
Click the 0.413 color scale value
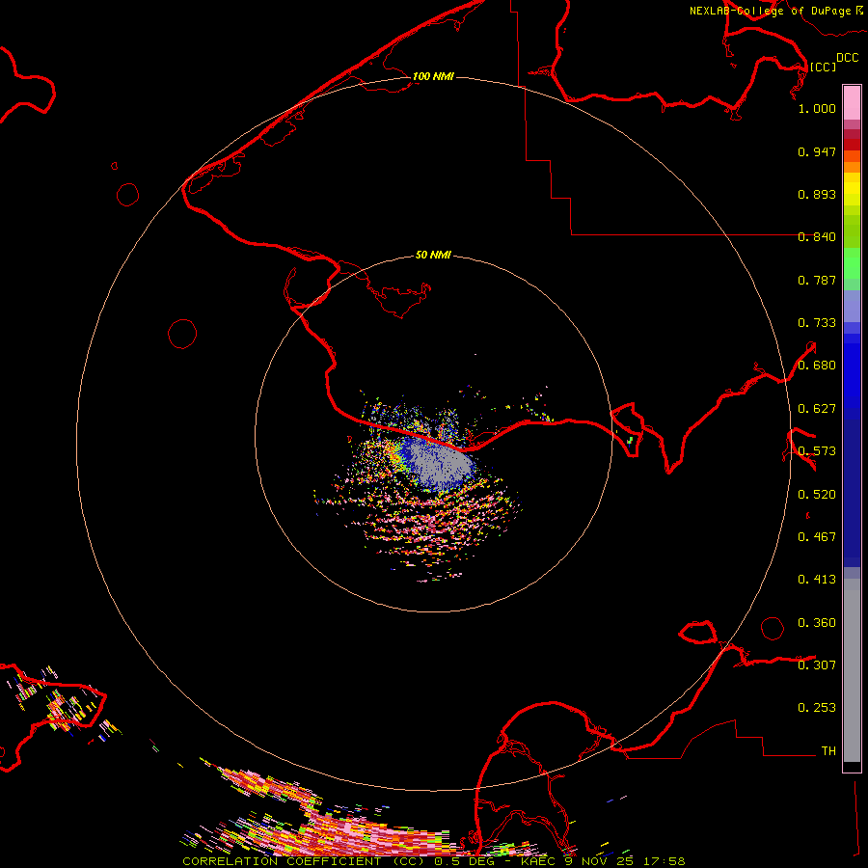[x=817, y=580]
